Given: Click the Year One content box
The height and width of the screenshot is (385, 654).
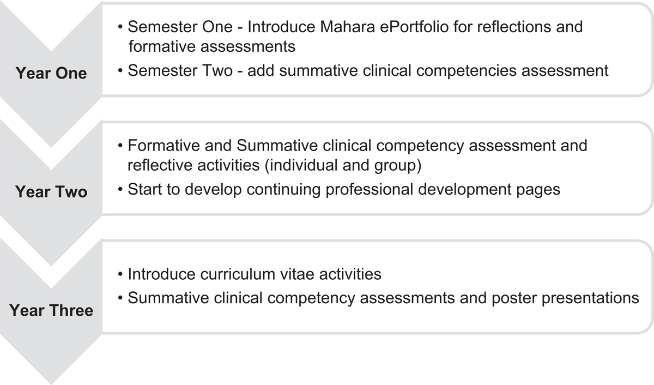Looking at the screenshot, I should [377, 49].
